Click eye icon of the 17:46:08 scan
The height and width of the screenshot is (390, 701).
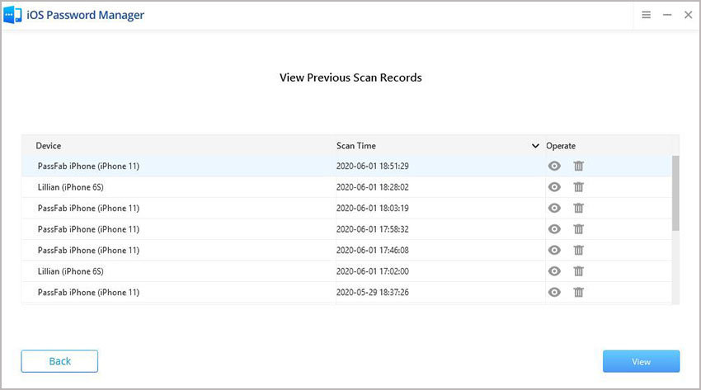click(554, 250)
